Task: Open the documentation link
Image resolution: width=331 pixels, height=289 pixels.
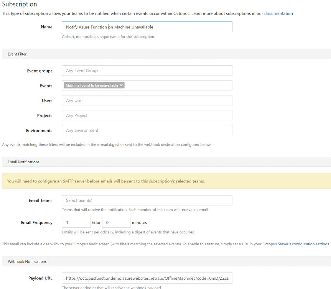Action: pos(278,13)
